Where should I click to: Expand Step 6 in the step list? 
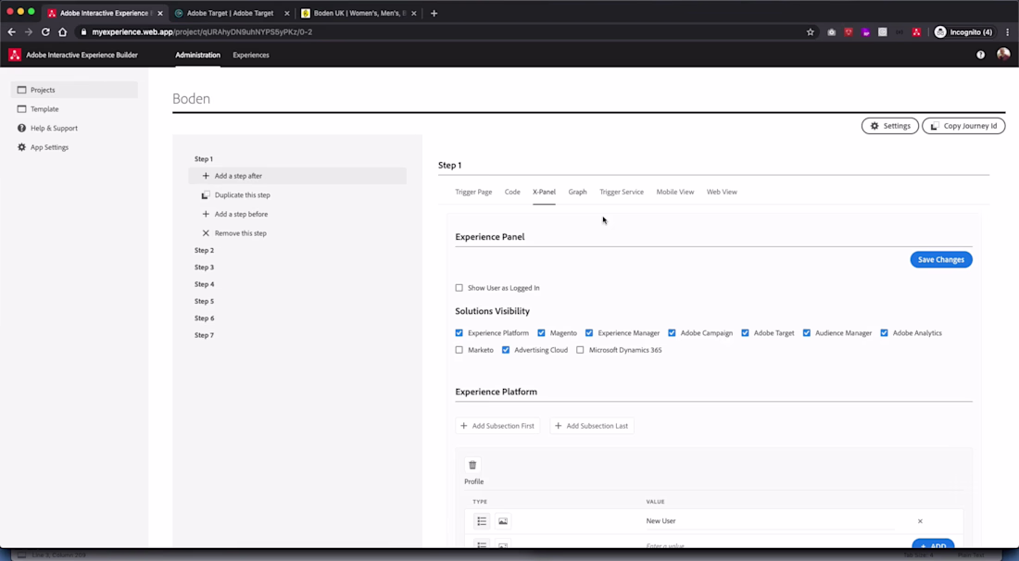click(204, 318)
